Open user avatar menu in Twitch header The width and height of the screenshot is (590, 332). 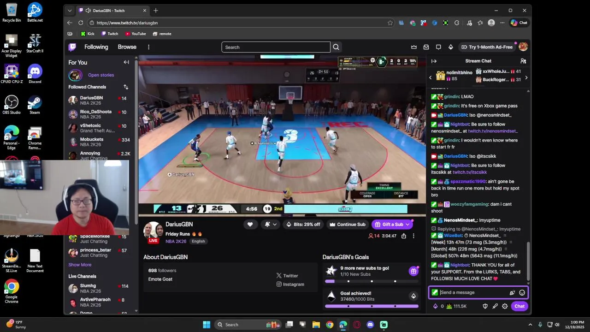point(523,47)
